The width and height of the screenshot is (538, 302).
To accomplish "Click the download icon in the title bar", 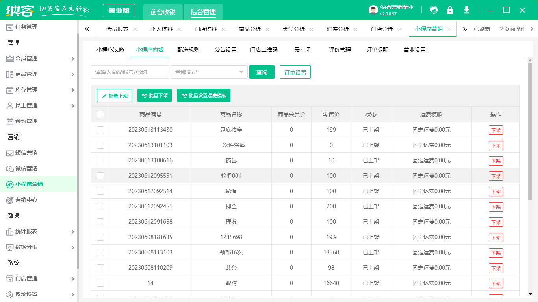I will click(467, 10).
